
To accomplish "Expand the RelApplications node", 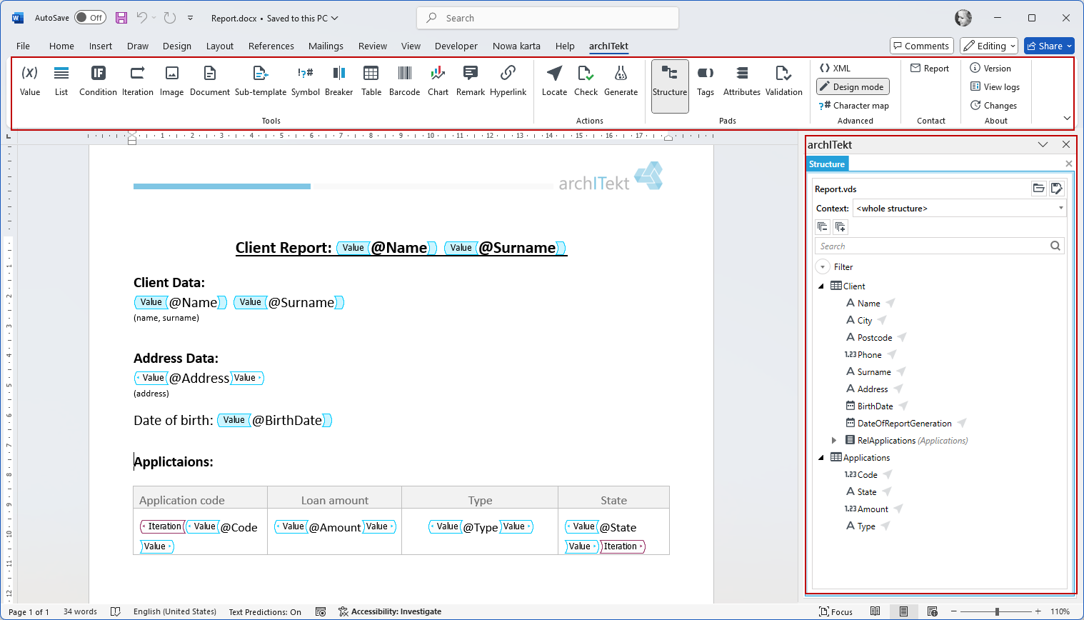I will pyautogui.click(x=834, y=441).
